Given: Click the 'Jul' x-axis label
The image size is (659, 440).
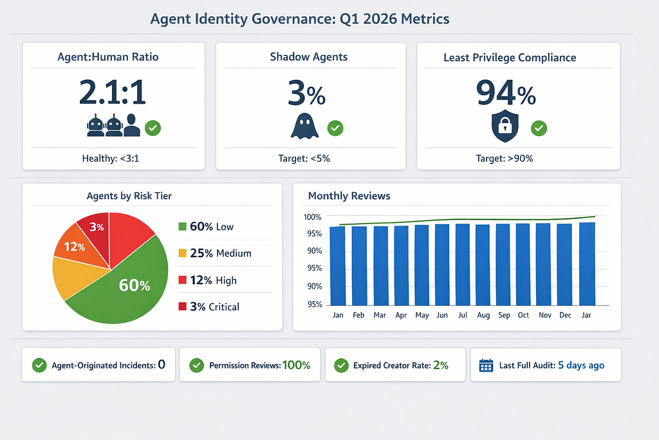Looking at the screenshot, I should [x=462, y=315].
